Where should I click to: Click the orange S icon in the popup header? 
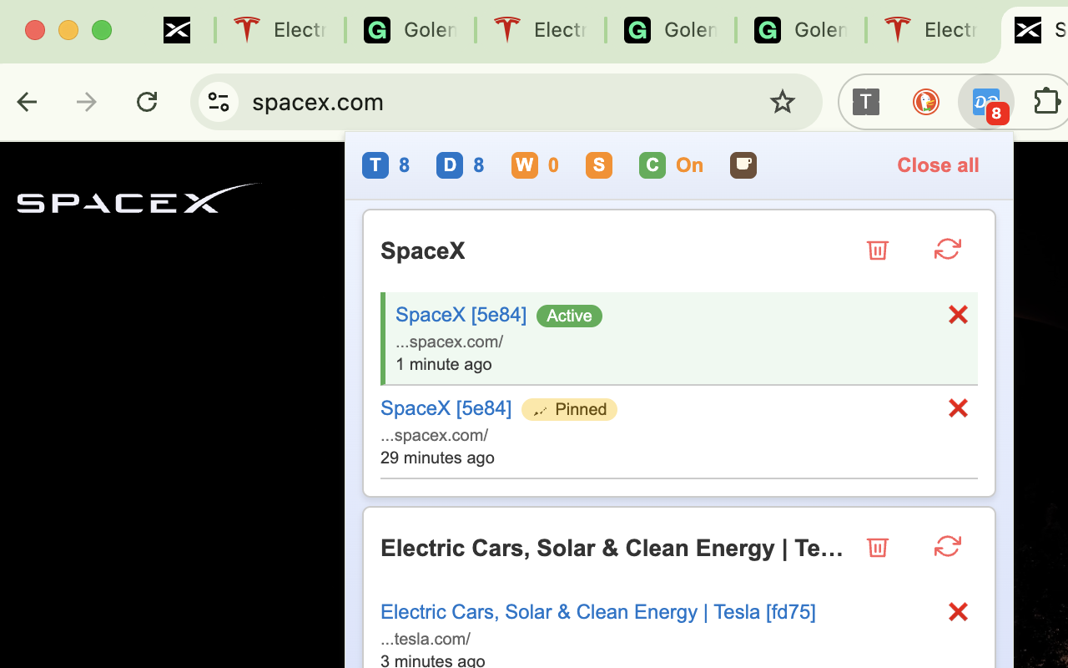pos(599,165)
